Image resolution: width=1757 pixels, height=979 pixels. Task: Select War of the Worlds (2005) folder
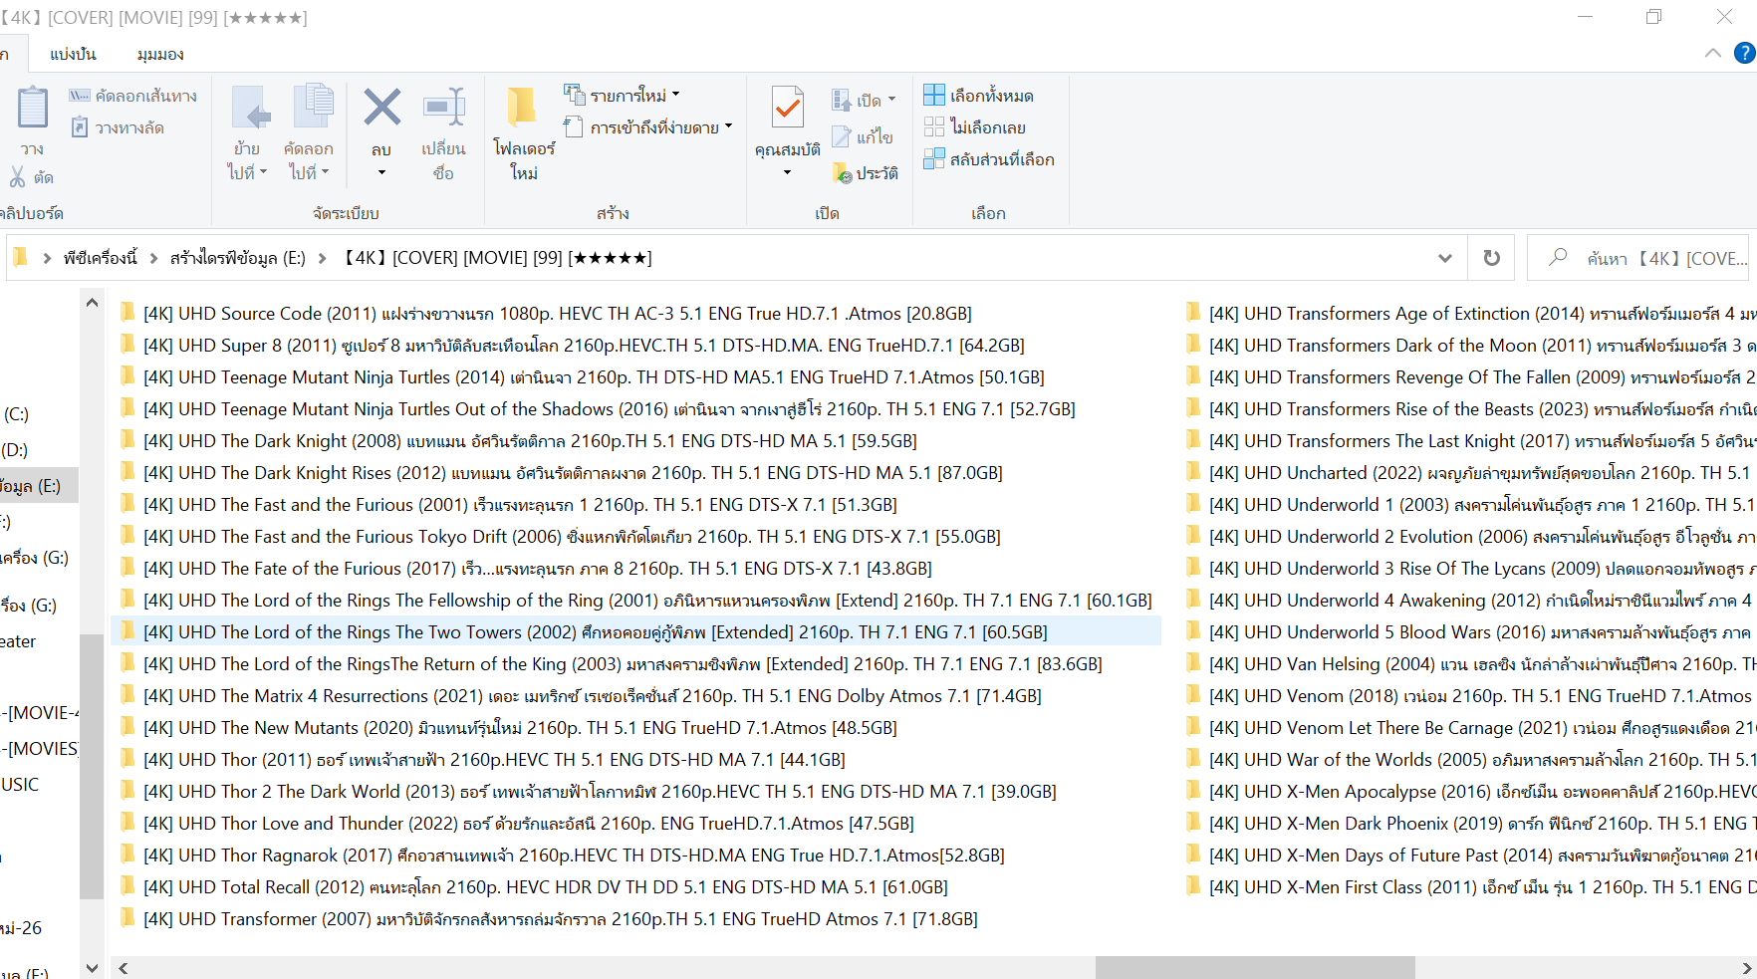coord(1482,759)
